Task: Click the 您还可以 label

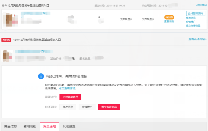Action: coord(51,107)
